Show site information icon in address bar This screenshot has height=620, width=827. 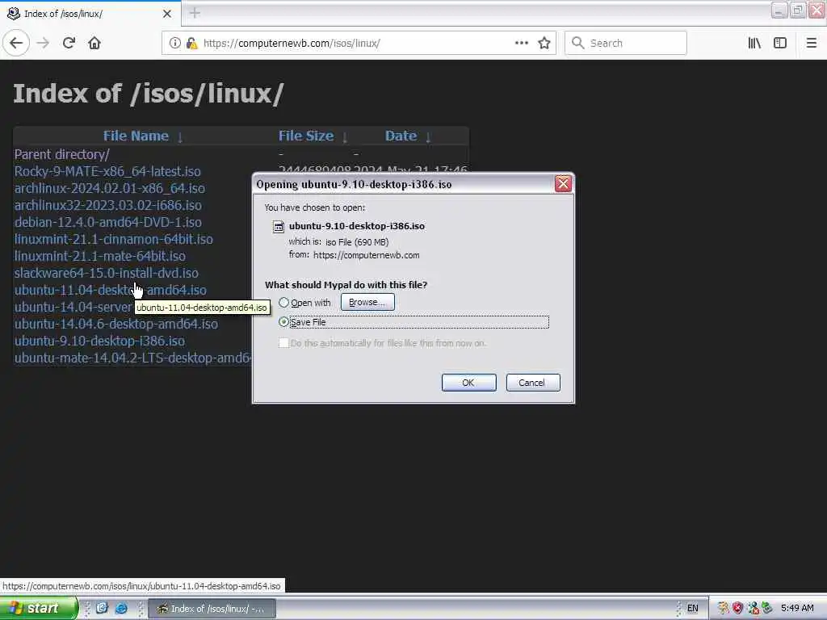(174, 44)
